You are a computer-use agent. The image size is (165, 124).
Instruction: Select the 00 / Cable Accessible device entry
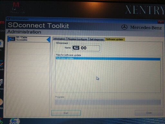(x=29, y=39)
